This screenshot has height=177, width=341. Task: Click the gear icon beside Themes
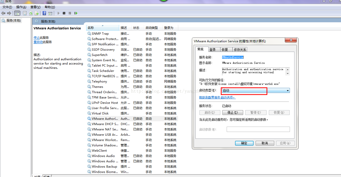(x=89, y=87)
